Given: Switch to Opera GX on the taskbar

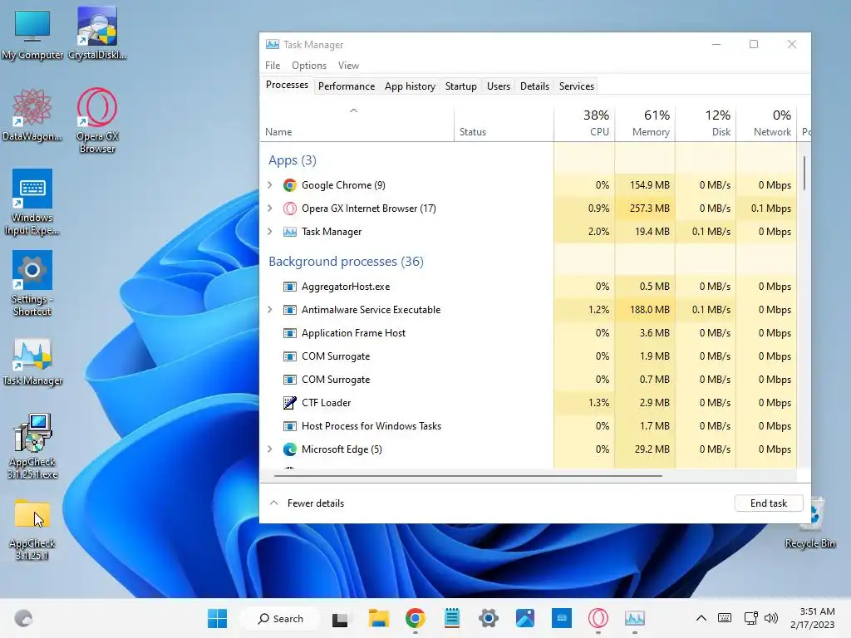Looking at the screenshot, I should point(598,618).
